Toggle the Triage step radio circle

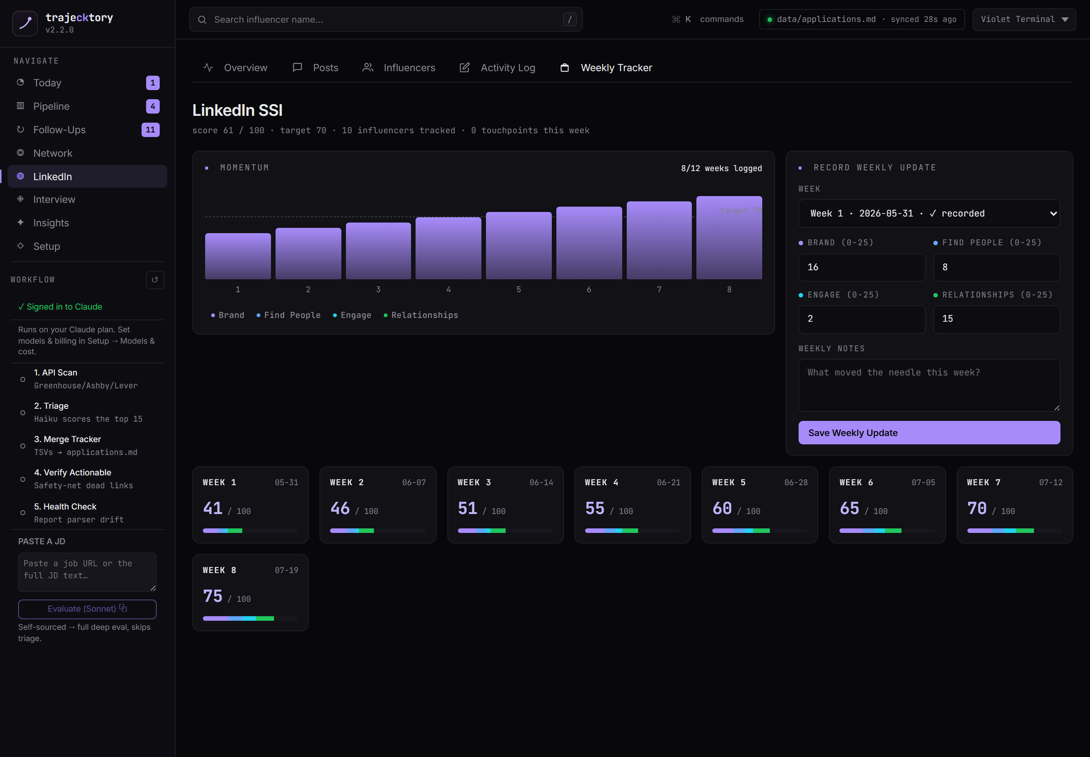pyautogui.click(x=22, y=413)
